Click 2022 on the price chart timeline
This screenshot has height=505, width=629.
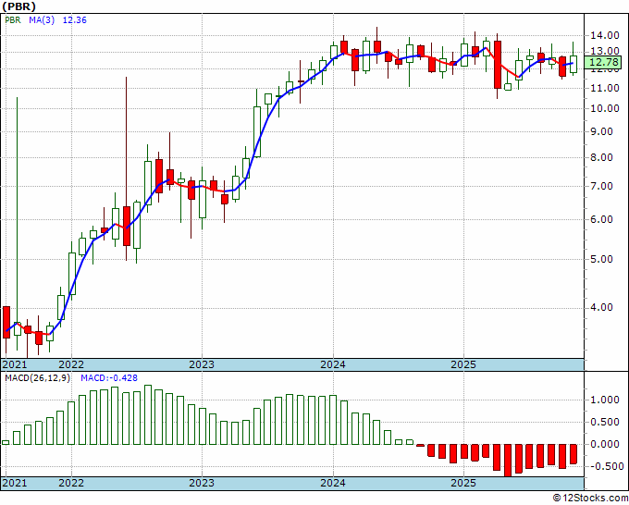tap(71, 364)
